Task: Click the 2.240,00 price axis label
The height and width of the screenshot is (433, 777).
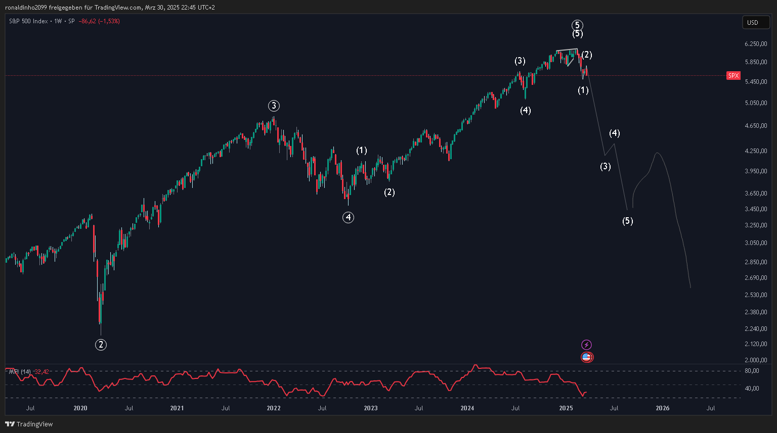Action: pyautogui.click(x=756, y=329)
